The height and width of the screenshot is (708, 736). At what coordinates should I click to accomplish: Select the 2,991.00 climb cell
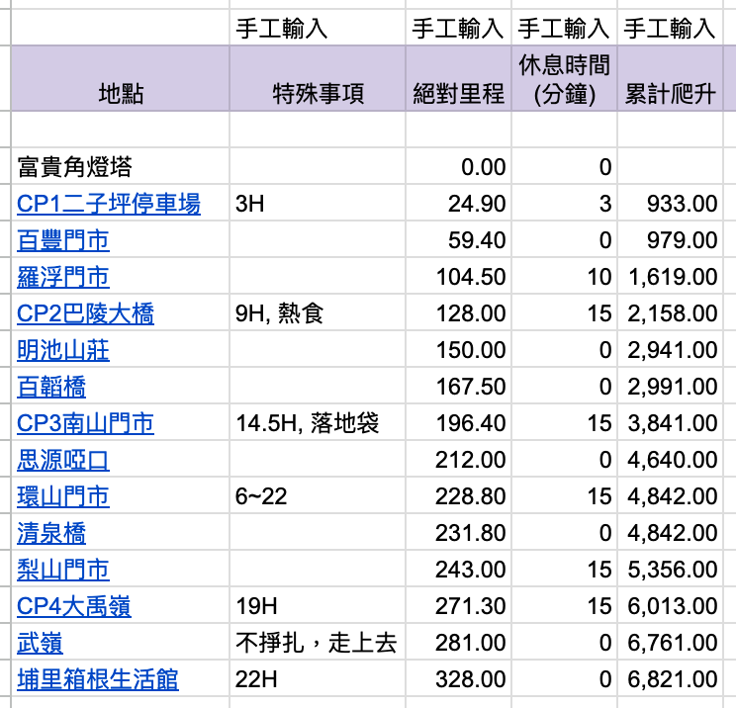[x=671, y=386]
